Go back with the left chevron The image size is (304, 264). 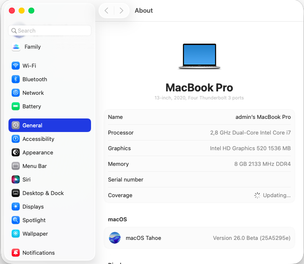(106, 11)
